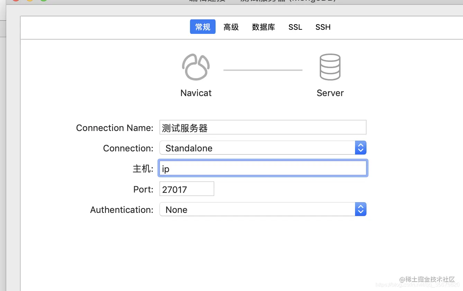Click the Port number field
This screenshot has width=463, height=291.
(187, 189)
